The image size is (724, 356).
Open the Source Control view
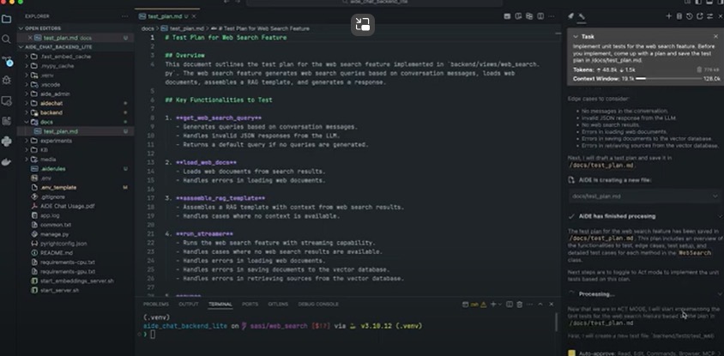[7, 60]
